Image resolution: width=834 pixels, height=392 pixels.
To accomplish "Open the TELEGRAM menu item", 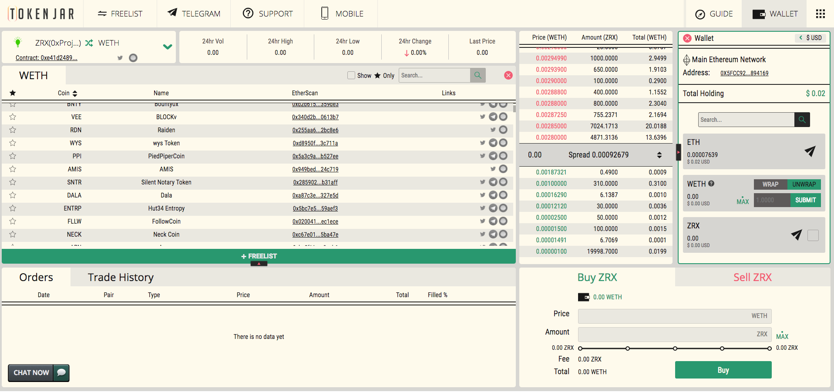I will coord(194,14).
